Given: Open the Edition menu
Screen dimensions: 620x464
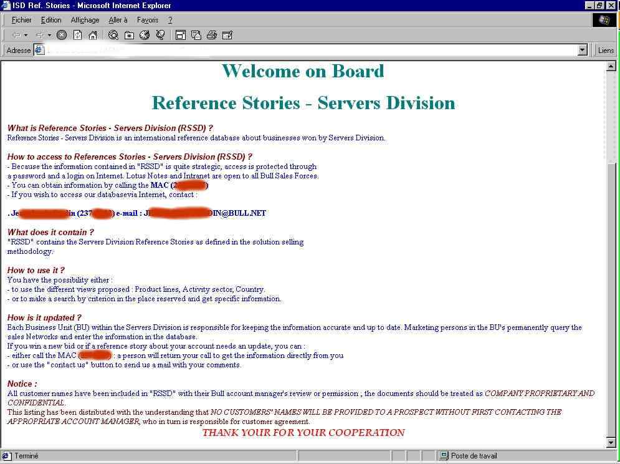Looking at the screenshot, I should [x=51, y=20].
